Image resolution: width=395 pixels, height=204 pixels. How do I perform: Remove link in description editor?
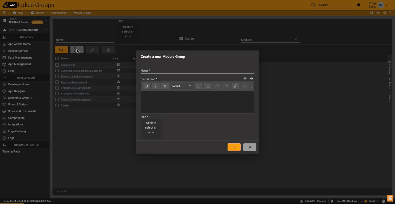pos(245,86)
